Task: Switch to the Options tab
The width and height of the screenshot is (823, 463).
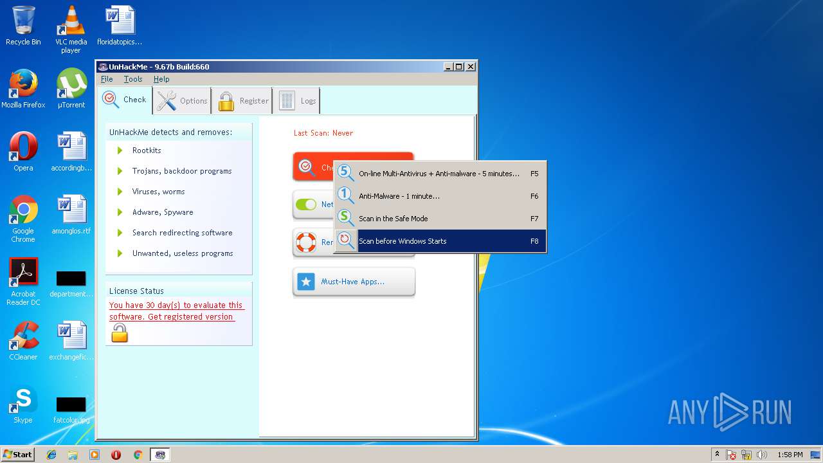Action: [x=182, y=100]
